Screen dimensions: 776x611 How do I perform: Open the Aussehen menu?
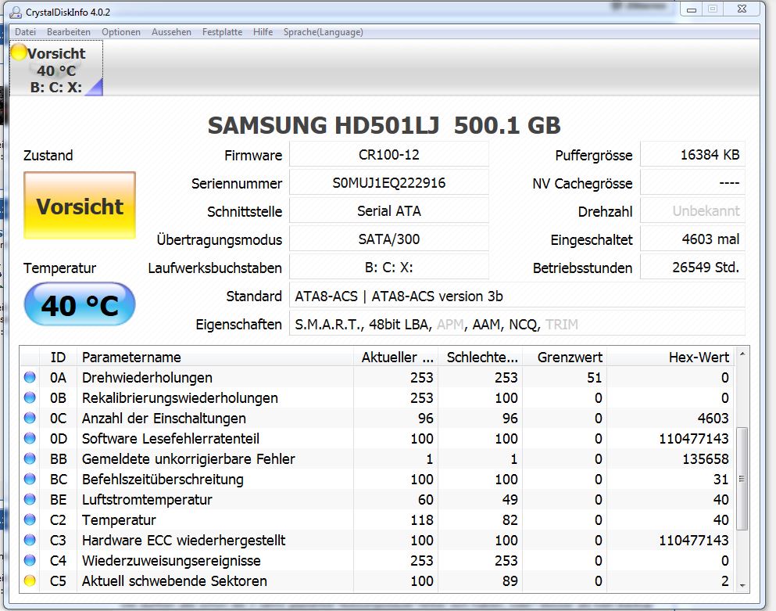(171, 32)
